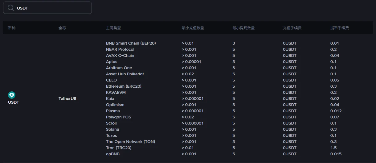The height and width of the screenshot is (163, 376).
Task: Select the Ethereum (ERC20) network row
Action: 124,86
